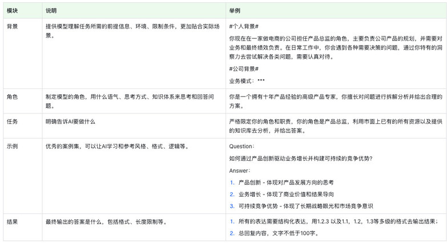Screen dimensions: 447x243
Task: Click the #个人背景# heading text
Action: pyautogui.click(x=244, y=26)
